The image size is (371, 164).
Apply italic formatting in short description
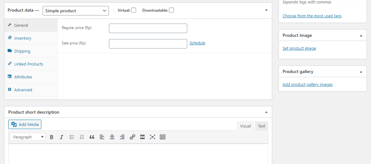[x=62, y=137]
